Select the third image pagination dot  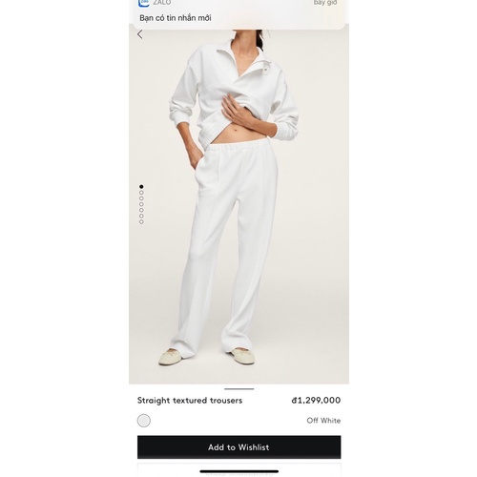coord(141,198)
